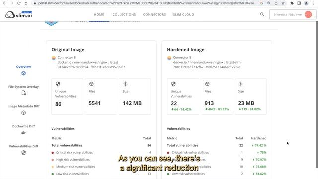
Task: Click the hardened 22 vulnerabilities value
Action: pyautogui.click(x=174, y=103)
